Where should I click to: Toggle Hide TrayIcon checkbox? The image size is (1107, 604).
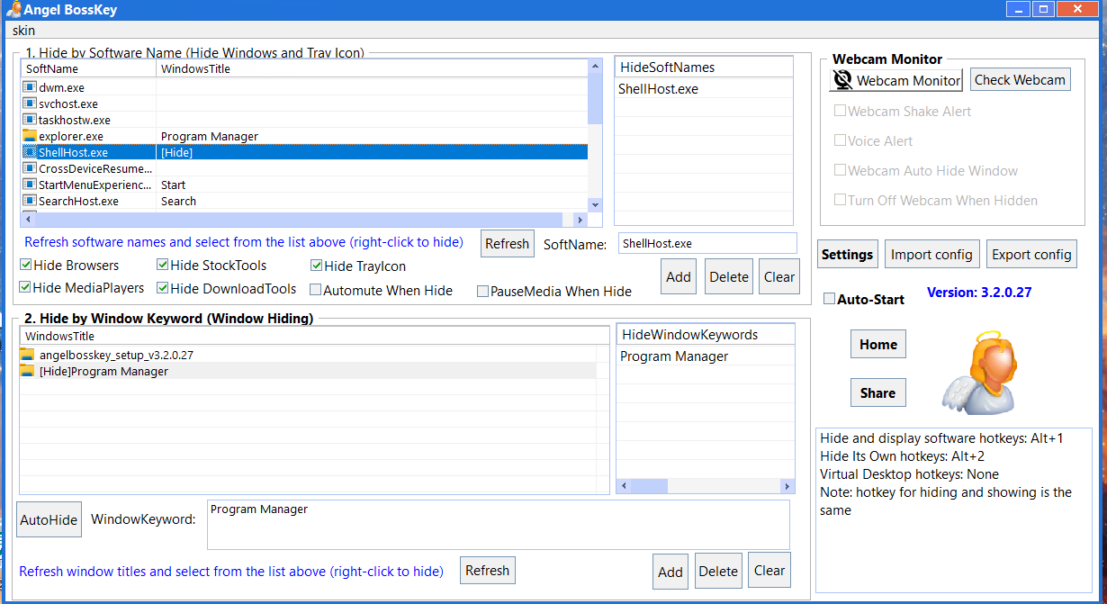(x=316, y=266)
